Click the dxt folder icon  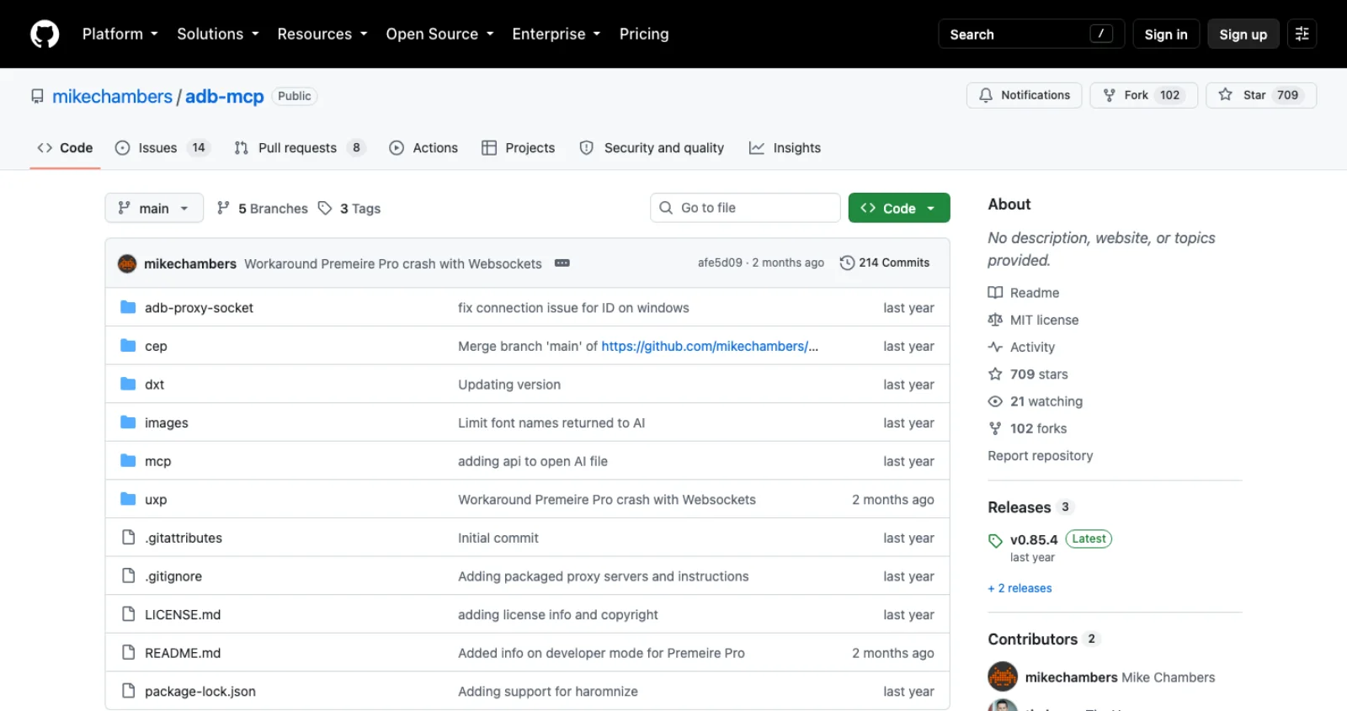[x=128, y=385]
